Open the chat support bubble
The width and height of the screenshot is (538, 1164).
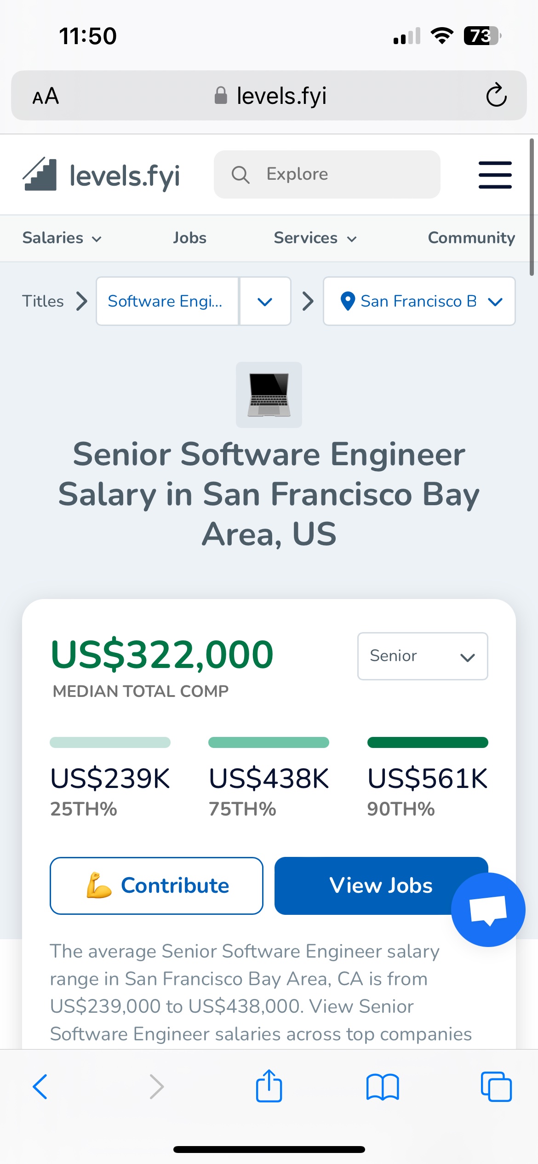point(488,909)
